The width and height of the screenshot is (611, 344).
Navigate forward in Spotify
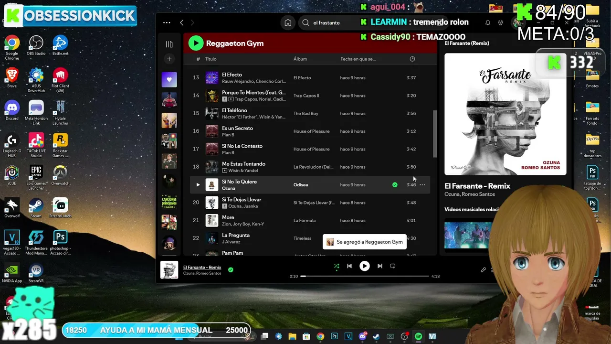(192, 22)
